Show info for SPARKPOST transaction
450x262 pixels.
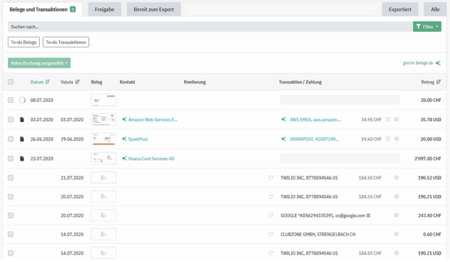click(x=396, y=139)
